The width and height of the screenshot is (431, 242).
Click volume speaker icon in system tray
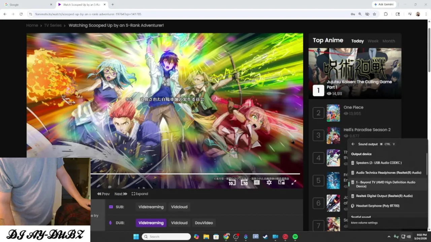(x=409, y=237)
